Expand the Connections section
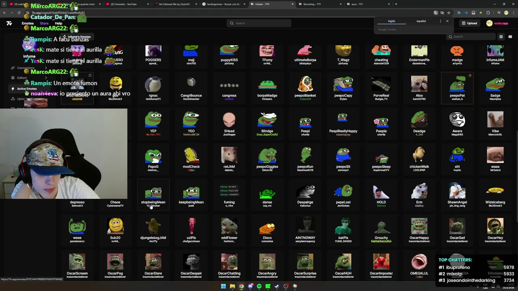The width and height of the screenshot is (518, 291). [x=28, y=68]
